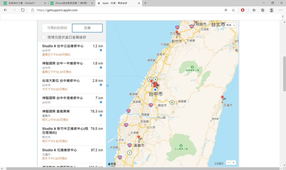Click favorite star for 神腦國際 嘉義興業
Screen dimensions: 286x170
[x=101, y=115]
